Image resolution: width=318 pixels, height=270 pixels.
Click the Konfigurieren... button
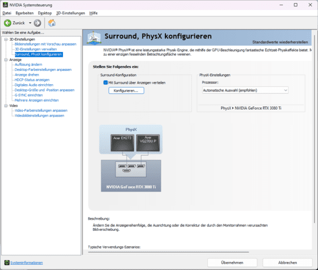click(126, 91)
